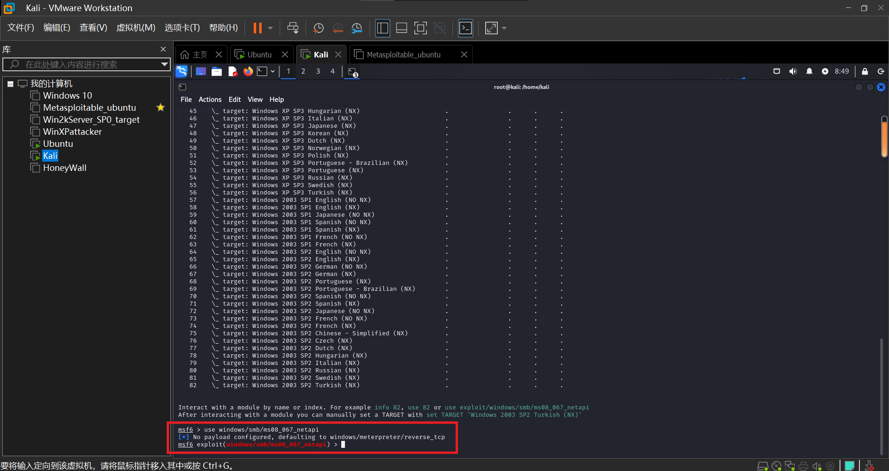Click the library search input field
Viewport: 889px width, 471px height.
coord(86,64)
